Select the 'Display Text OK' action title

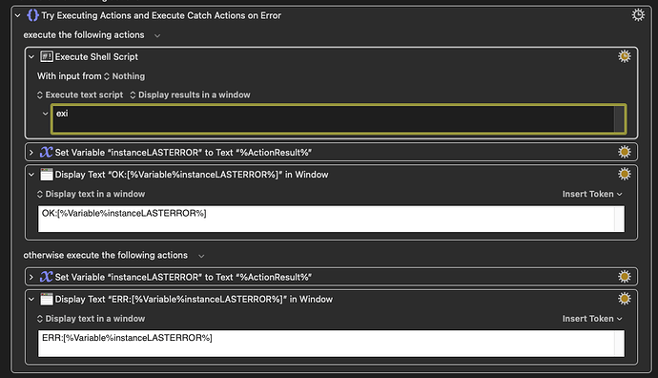click(x=192, y=175)
